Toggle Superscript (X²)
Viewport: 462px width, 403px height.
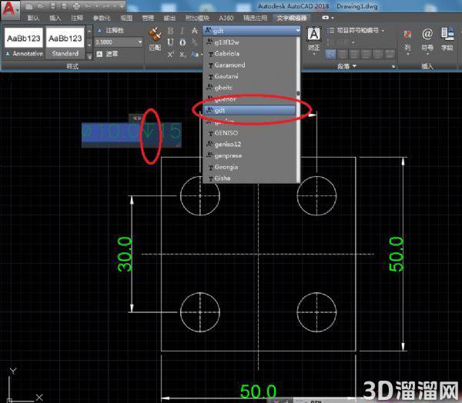pos(171,55)
